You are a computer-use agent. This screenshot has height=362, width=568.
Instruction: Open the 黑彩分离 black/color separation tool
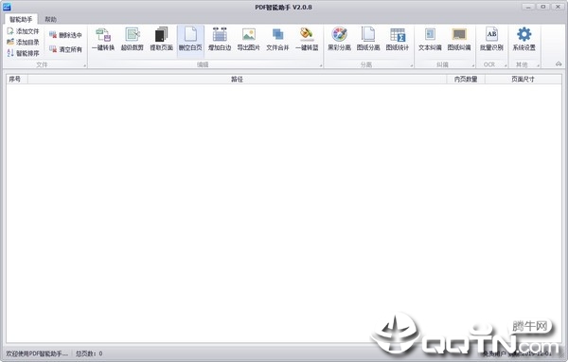pyautogui.click(x=340, y=40)
